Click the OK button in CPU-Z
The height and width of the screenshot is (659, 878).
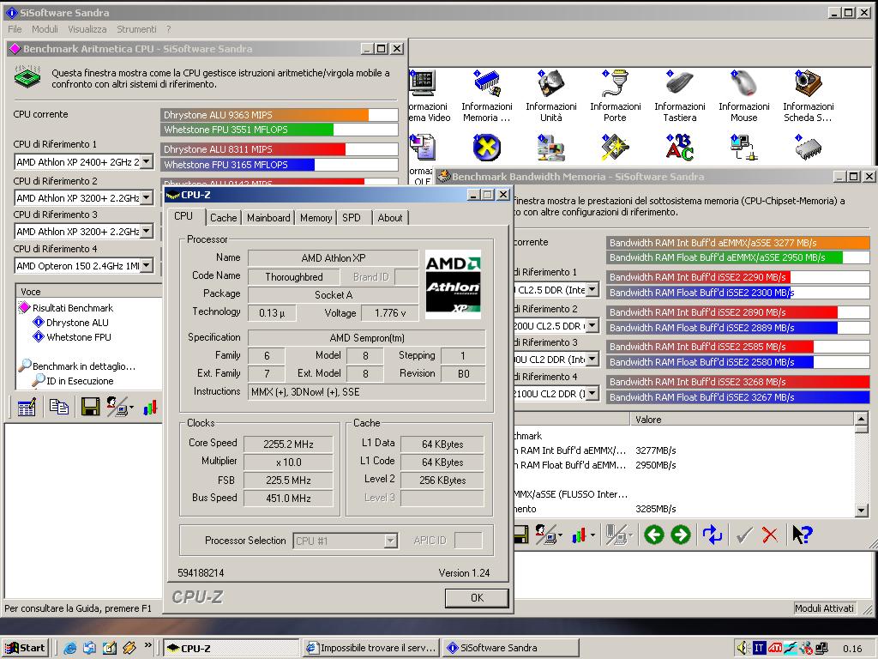tap(477, 598)
